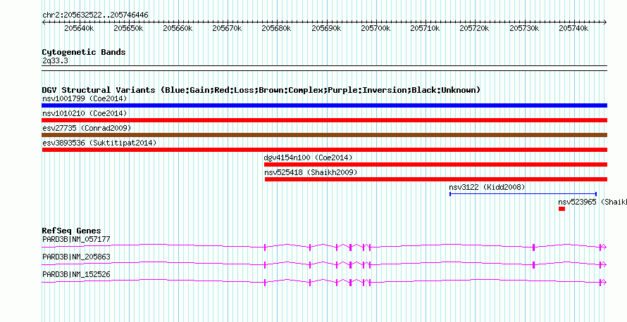Click the brown esv27735 complex bar
The width and height of the screenshot is (627, 322).
pos(324,135)
